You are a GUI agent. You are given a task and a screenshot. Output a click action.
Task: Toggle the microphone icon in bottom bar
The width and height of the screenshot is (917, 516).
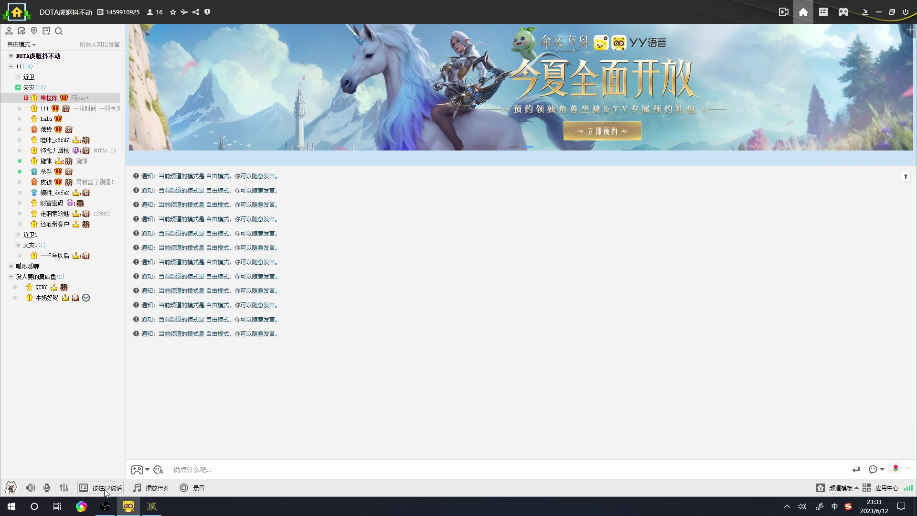(x=47, y=488)
